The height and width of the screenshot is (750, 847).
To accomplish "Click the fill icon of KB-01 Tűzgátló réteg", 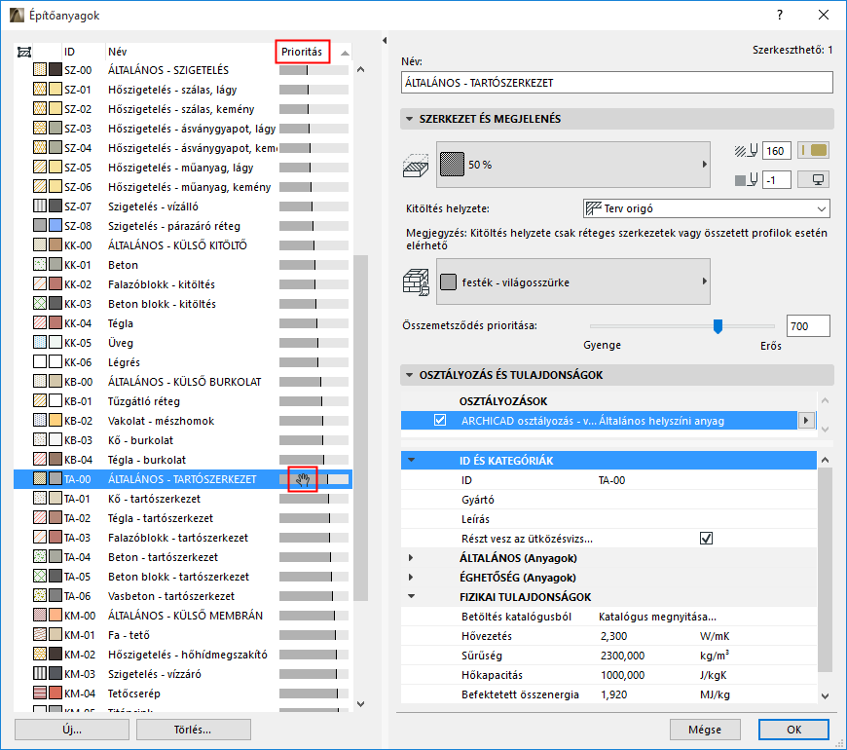I will tap(40, 401).
